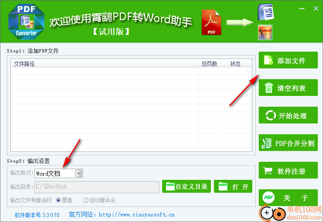Image resolution: width=323 pixels, height=222 pixels.
Task: Select the 覆盖 overwrite radio button
Action: 59,200
